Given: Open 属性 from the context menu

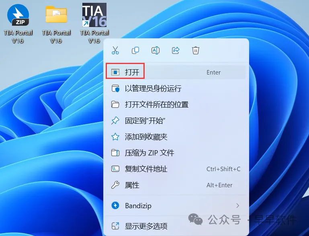Looking at the screenshot, I should 176,185.
